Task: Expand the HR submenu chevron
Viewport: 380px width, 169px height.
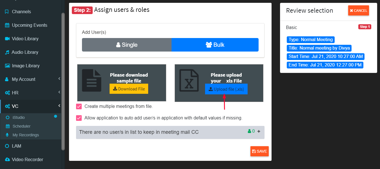Action: click(x=59, y=92)
